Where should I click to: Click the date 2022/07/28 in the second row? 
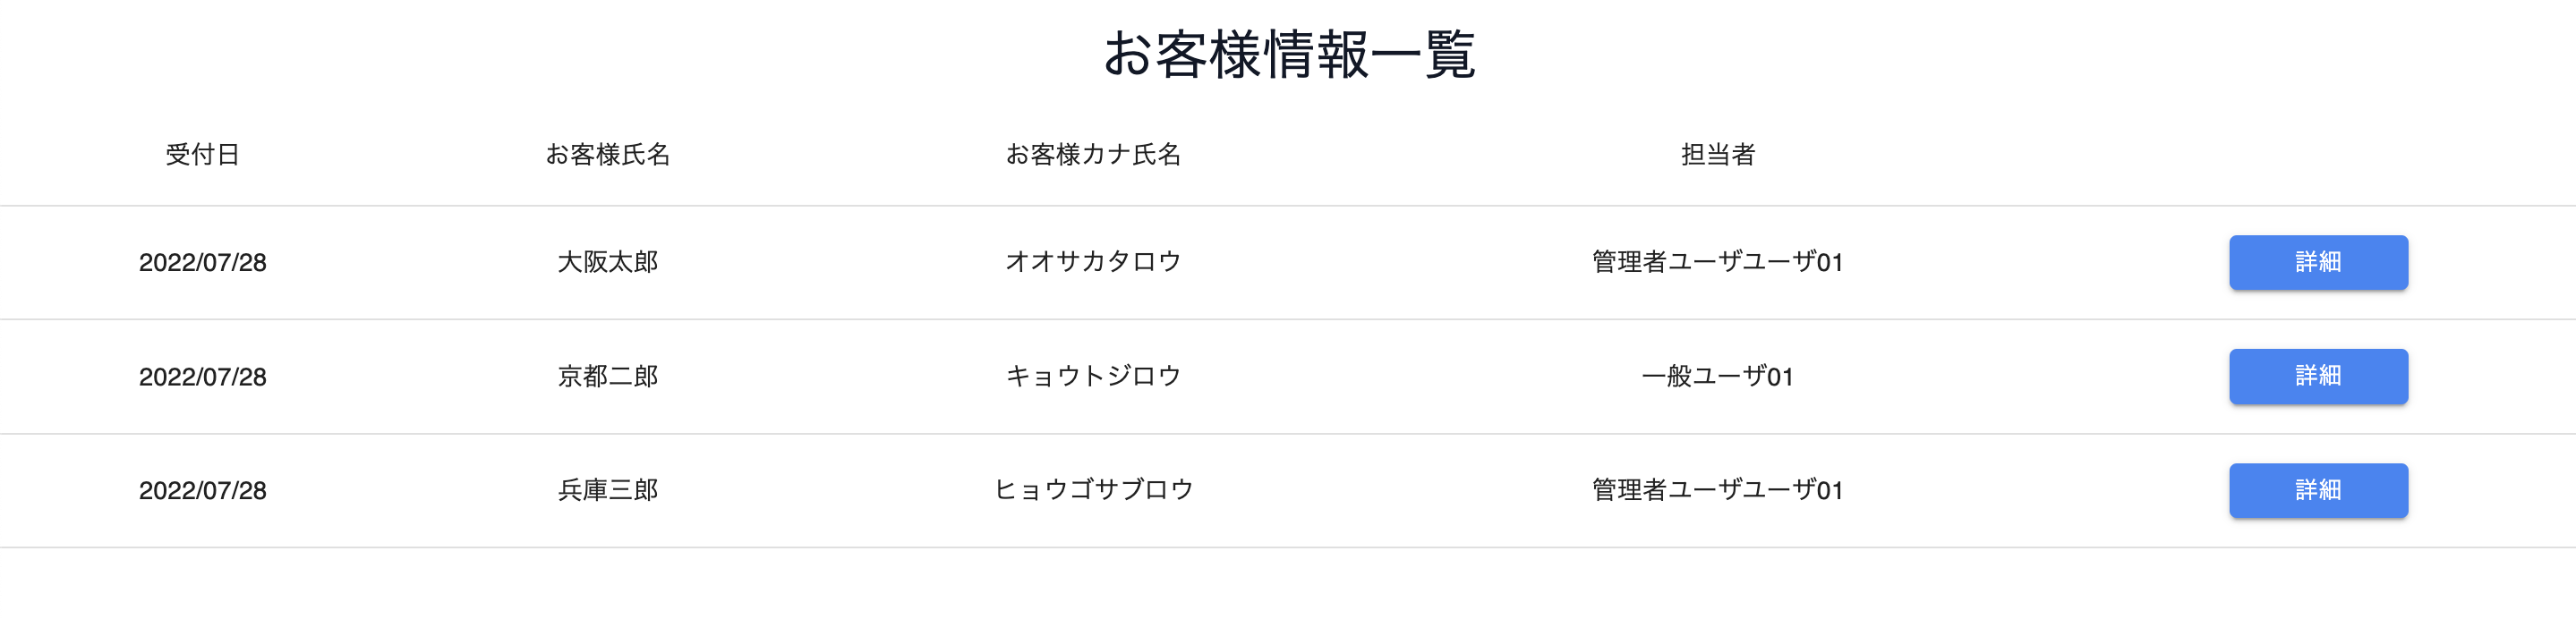click(x=203, y=376)
